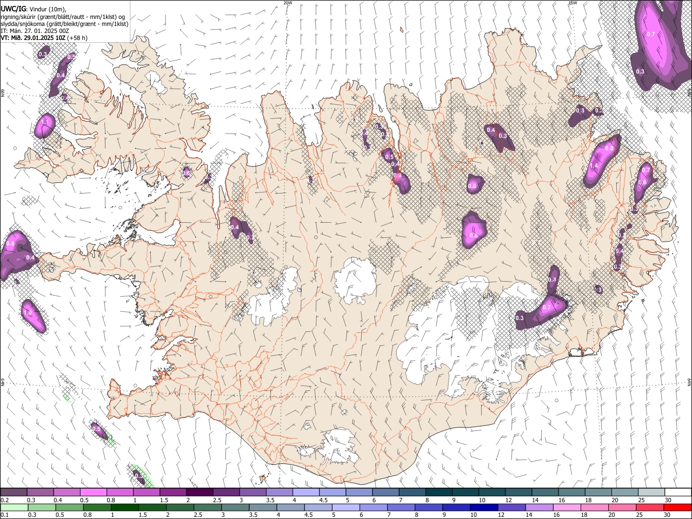The image size is (692, 519).
Task: Click the lower-scale pale green swatch between 0.1 and 0.3
Action: point(14,508)
